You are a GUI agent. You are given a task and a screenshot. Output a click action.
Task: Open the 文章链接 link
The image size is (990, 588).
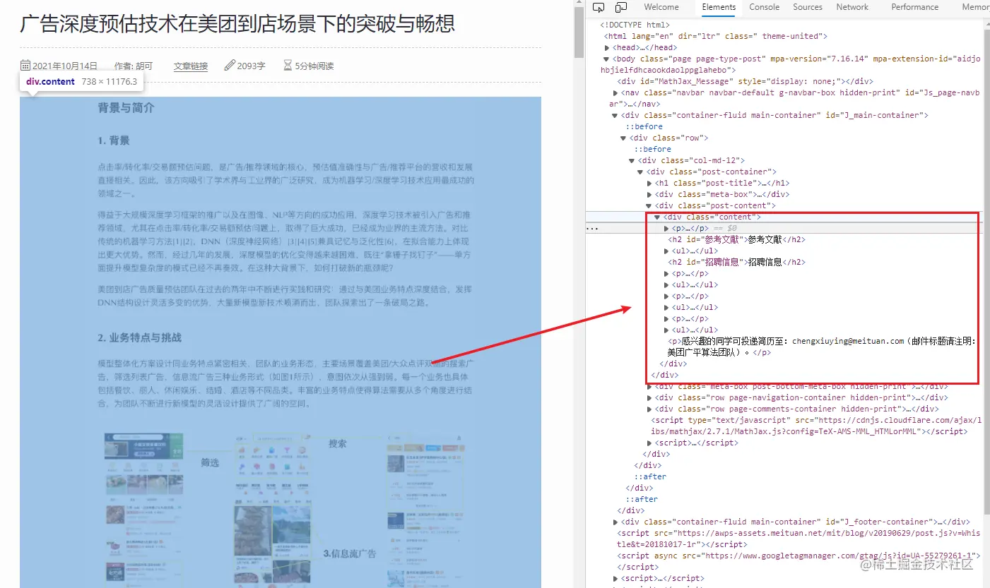pos(191,66)
